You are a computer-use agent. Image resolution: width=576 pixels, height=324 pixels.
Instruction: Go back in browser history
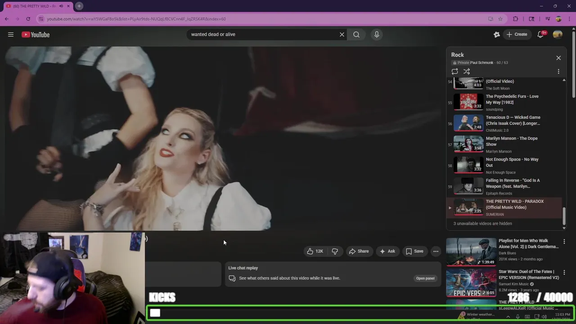[6, 19]
